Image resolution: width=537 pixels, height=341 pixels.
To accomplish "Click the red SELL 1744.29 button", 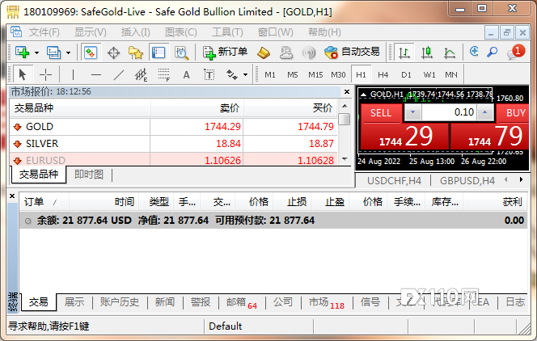I will [405, 136].
